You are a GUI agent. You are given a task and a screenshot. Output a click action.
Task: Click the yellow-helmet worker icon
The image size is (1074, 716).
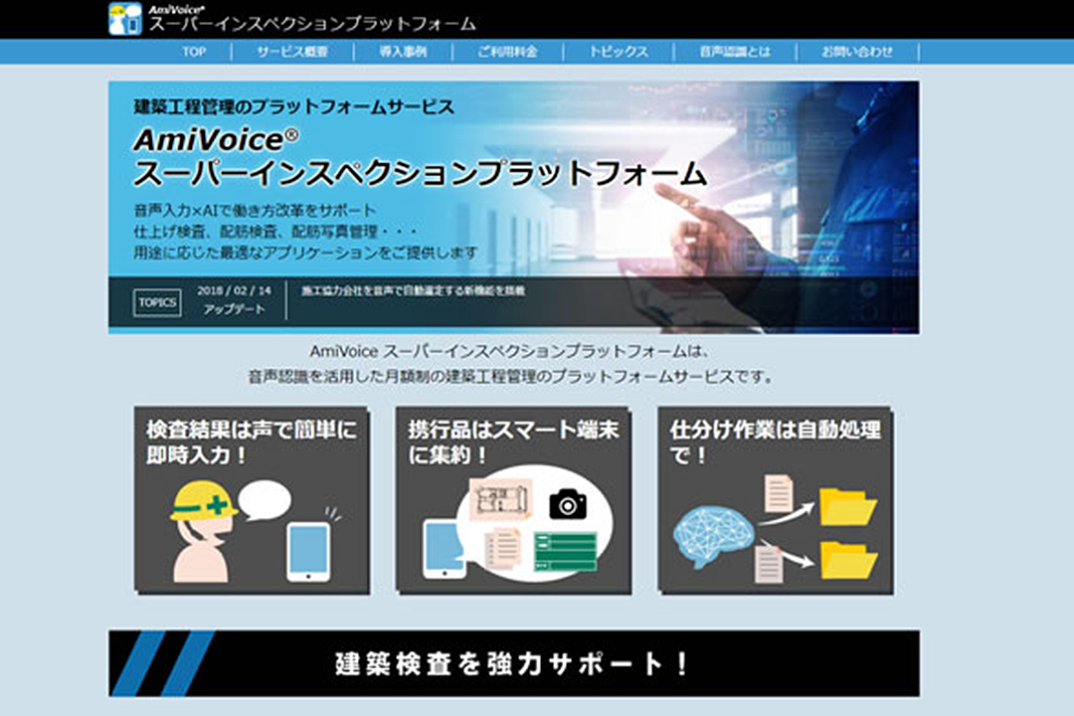[203, 531]
